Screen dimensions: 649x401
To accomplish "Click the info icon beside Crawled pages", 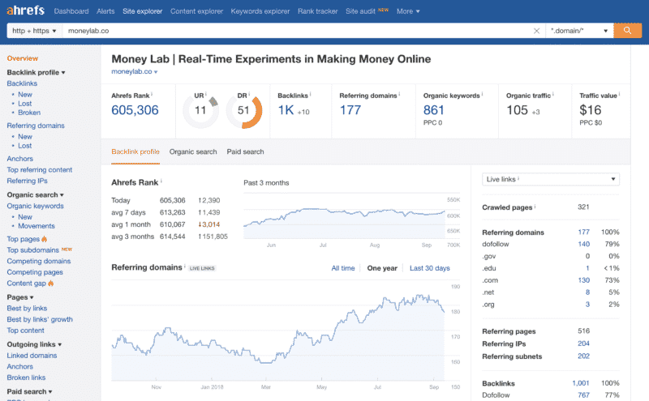I will pyautogui.click(x=535, y=207).
